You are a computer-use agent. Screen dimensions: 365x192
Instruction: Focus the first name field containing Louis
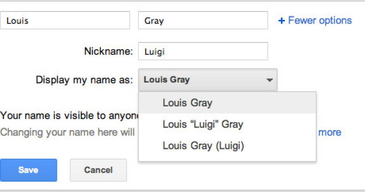click(x=65, y=20)
